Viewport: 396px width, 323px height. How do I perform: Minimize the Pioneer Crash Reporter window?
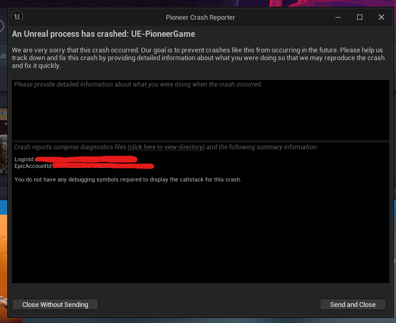[337, 17]
